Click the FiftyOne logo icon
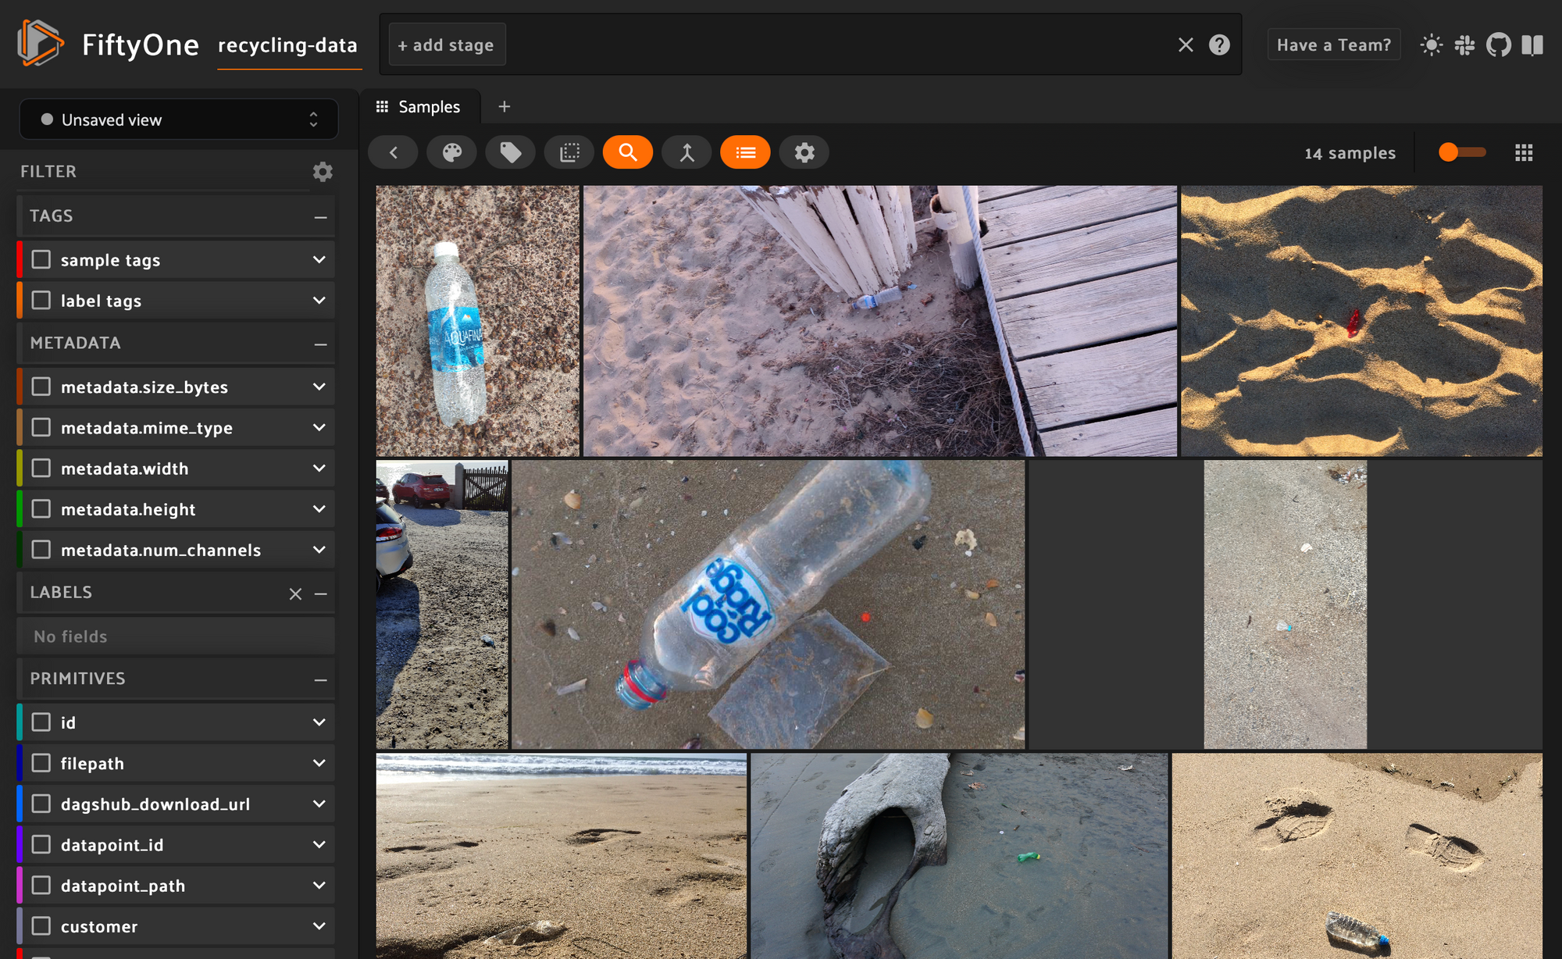Screen dimensions: 1562x959 tap(40, 43)
